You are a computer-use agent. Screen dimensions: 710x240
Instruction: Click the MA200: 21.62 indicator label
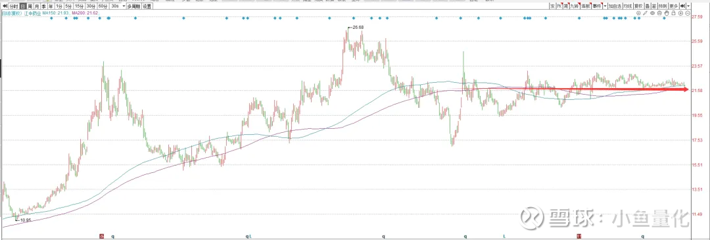(x=85, y=13)
